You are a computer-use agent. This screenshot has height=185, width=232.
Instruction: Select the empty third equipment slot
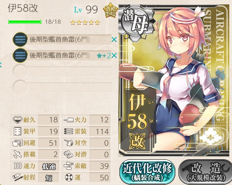click(62, 71)
